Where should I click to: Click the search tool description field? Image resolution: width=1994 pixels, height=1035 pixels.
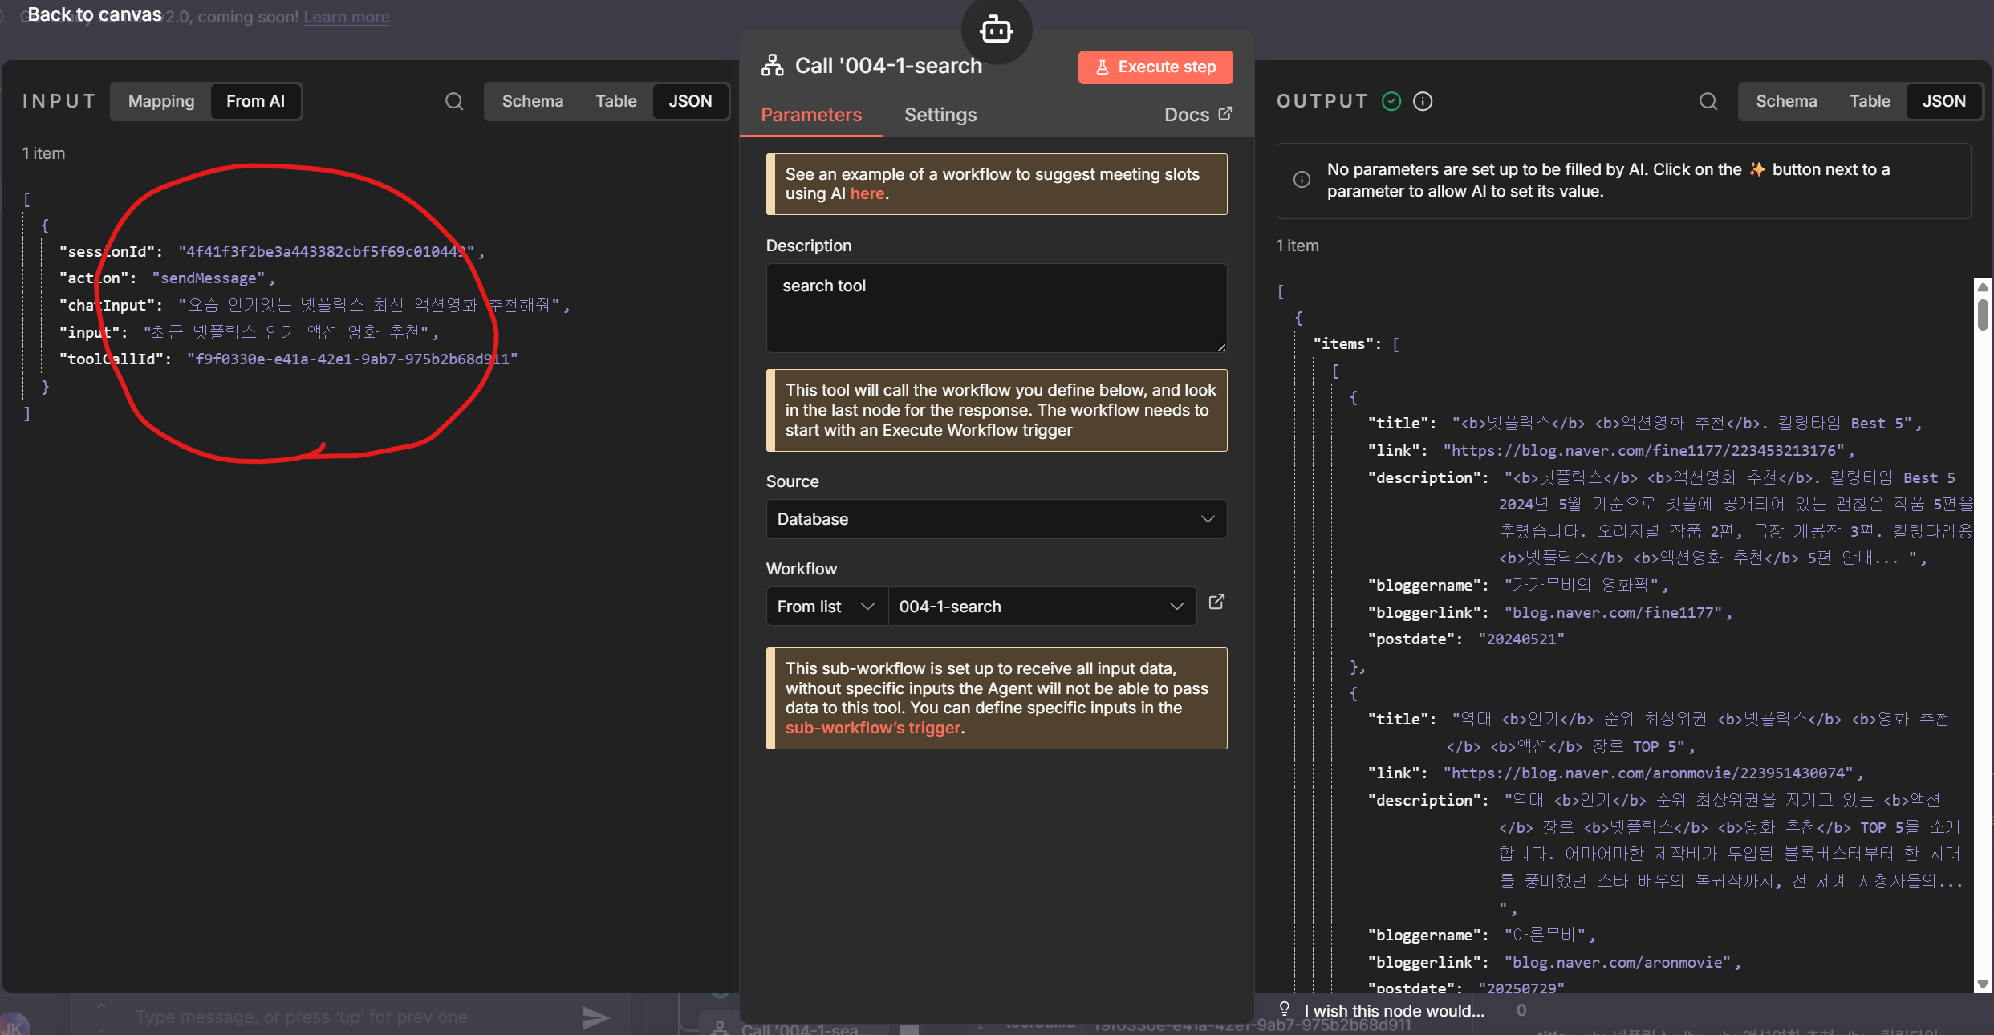(996, 308)
